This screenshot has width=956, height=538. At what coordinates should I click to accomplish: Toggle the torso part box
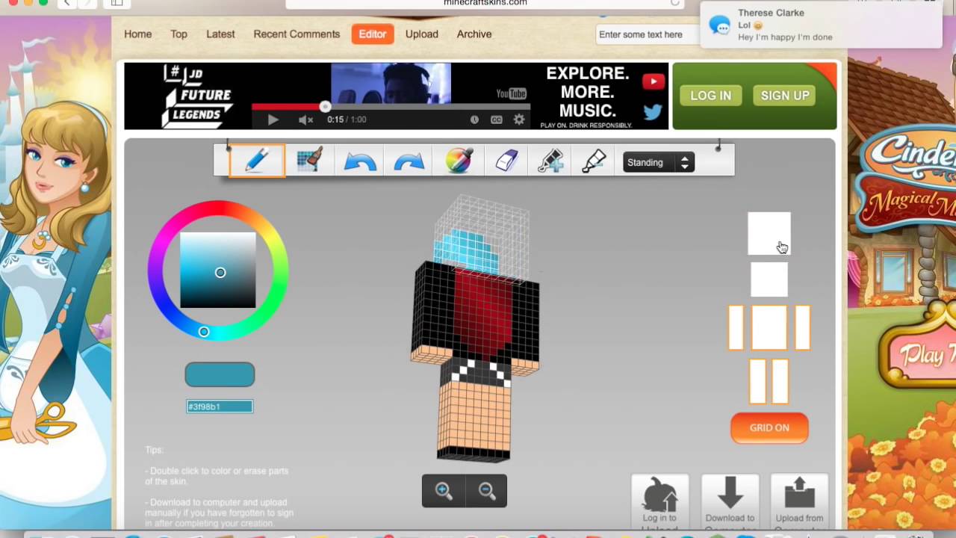[x=769, y=327]
